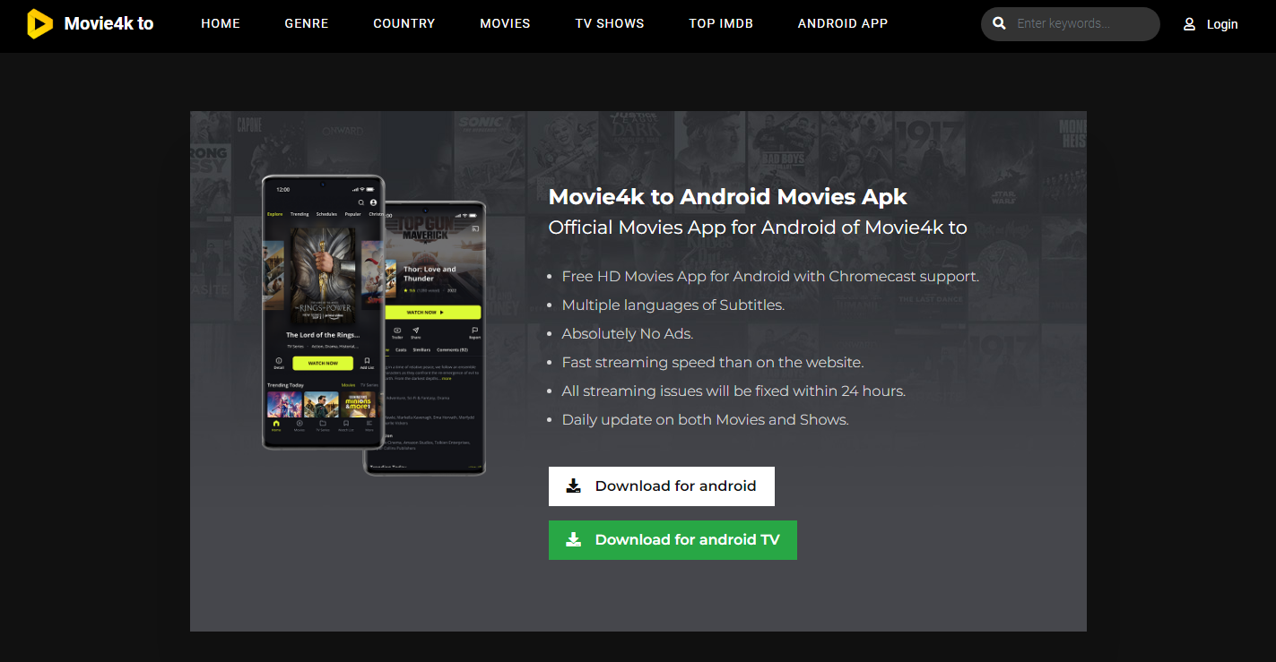The width and height of the screenshot is (1276, 662).
Task: Go to the TV SHOWS section
Action: point(610,24)
